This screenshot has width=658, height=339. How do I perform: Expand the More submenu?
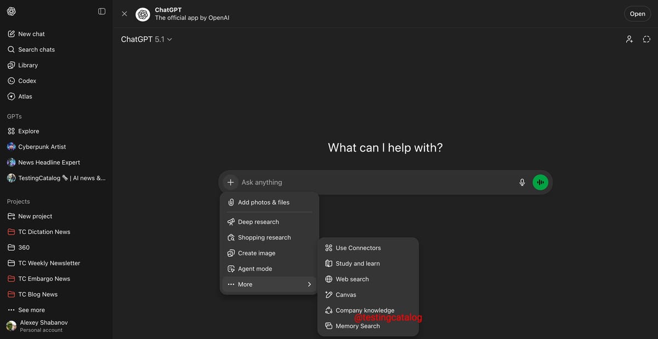pos(245,284)
